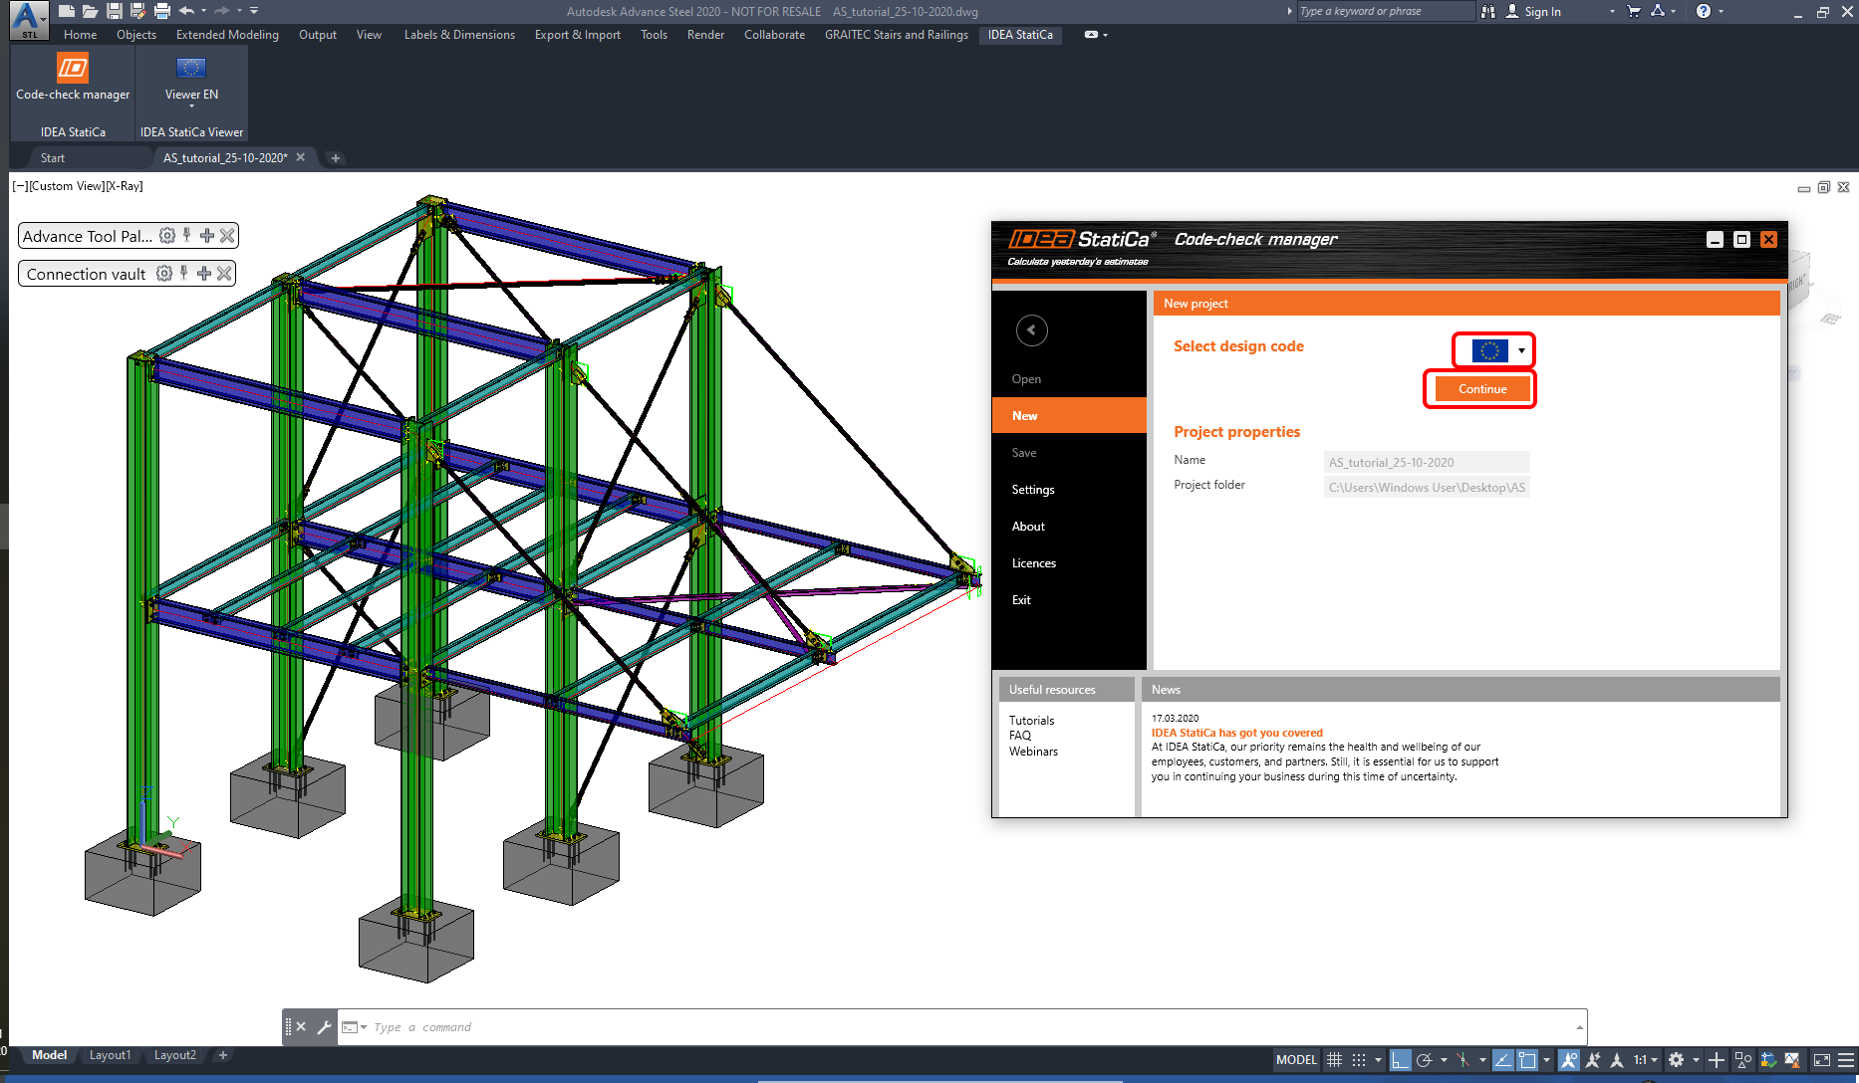Viewport: 1859px width, 1083px height.
Task: Open annotation scale 1:1 dropdown
Action: (1645, 1060)
